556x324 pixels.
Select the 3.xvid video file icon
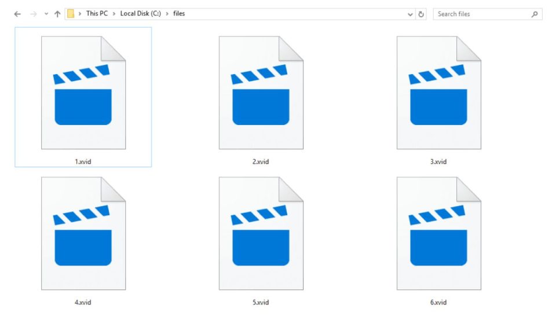tap(439, 93)
